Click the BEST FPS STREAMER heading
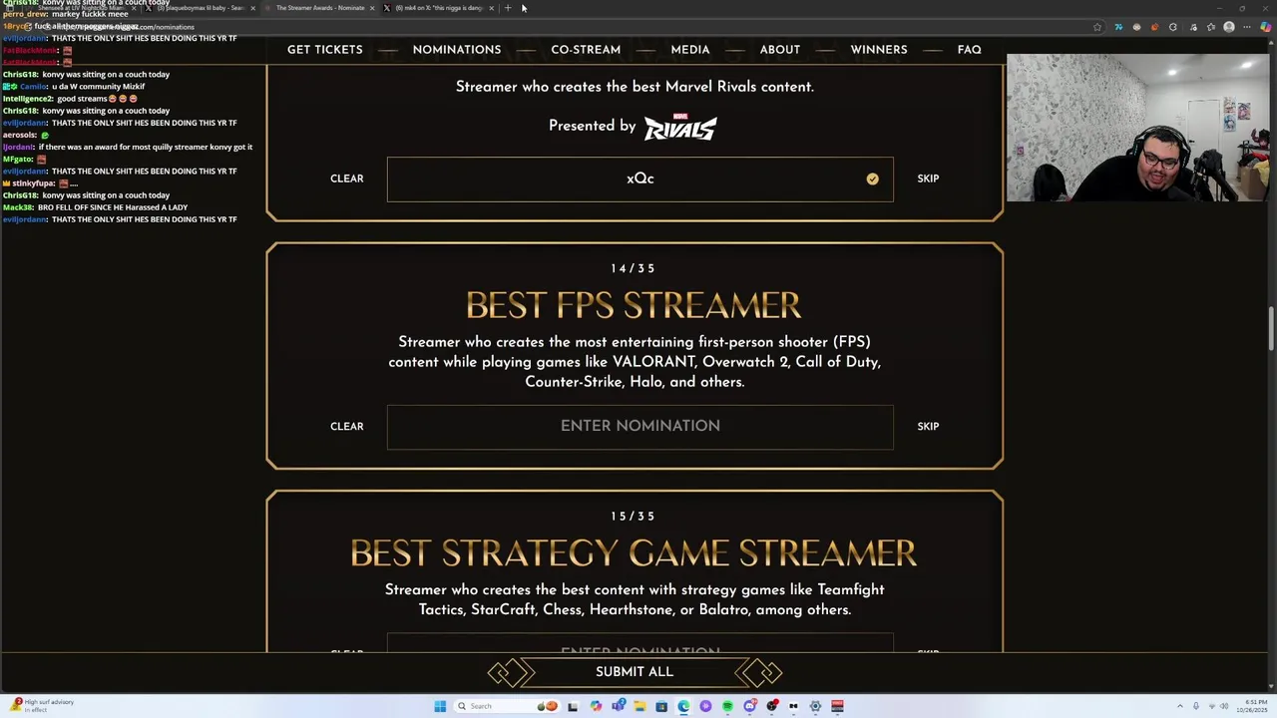Image resolution: width=1277 pixels, height=718 pixels. pyautogui.click(x=634, y=305)
